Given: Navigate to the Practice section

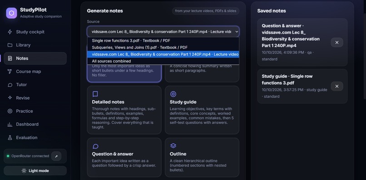Looking at the screenshot, I should pyautogui.click(x=35, y=111).
